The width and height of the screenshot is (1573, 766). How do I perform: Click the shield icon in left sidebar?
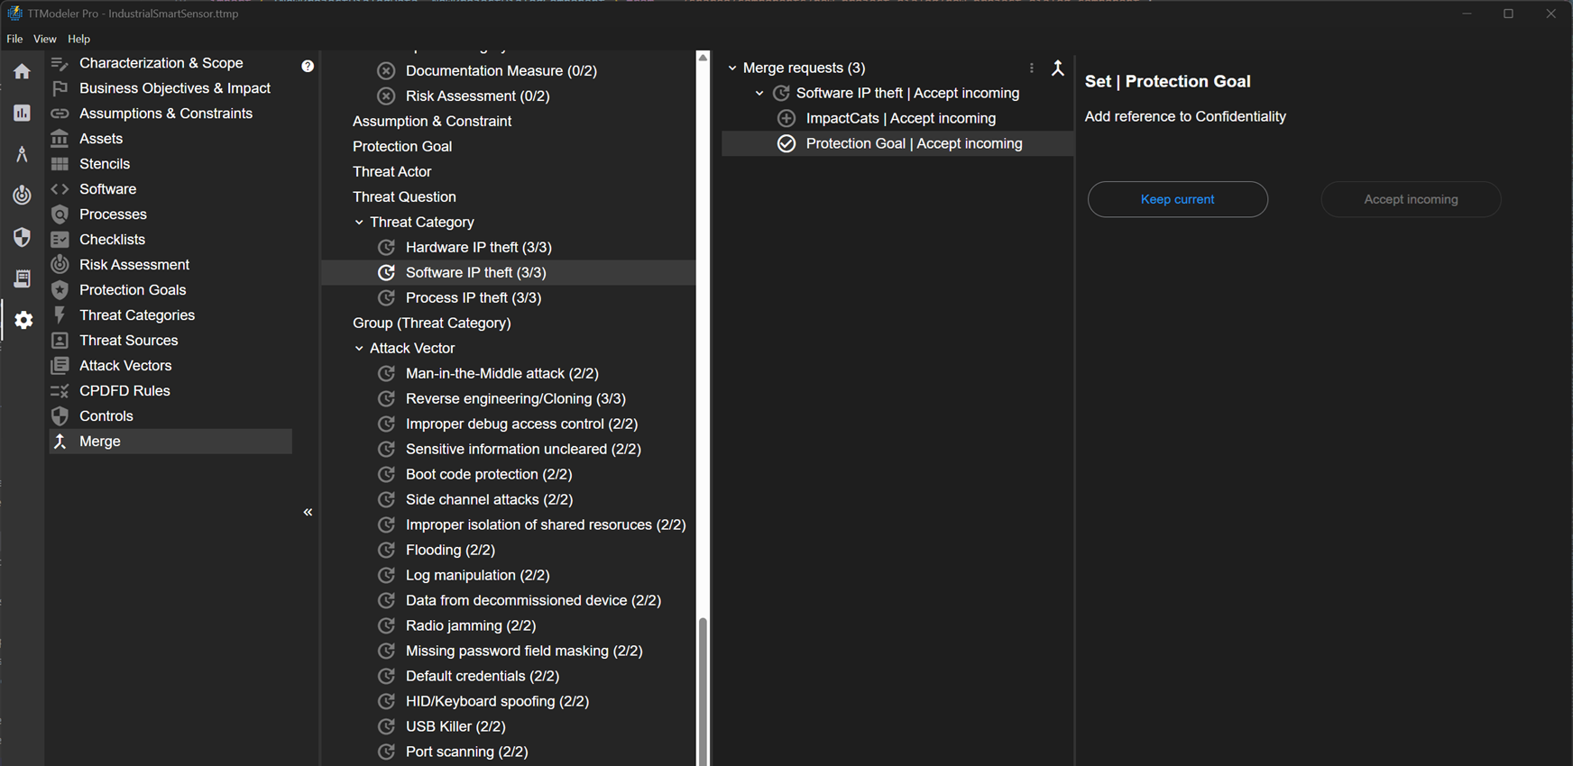[x=22, y=237]
